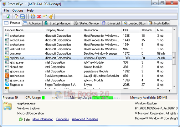
Task: Select the igfxpers.exe process name
Action: 17,71
